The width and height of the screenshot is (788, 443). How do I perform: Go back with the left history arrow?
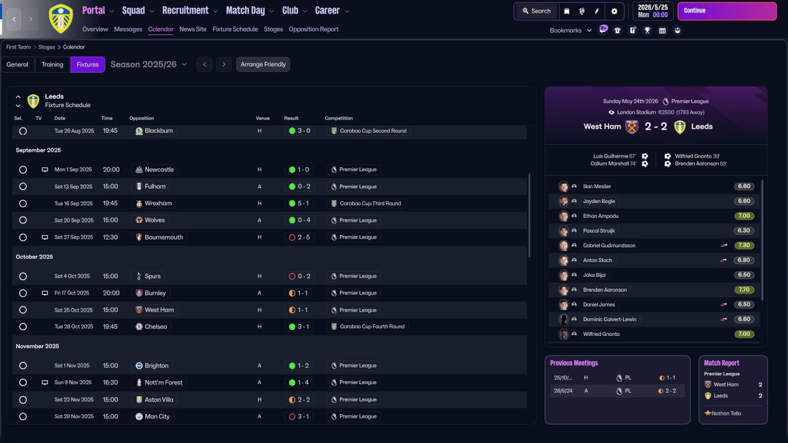14,19
